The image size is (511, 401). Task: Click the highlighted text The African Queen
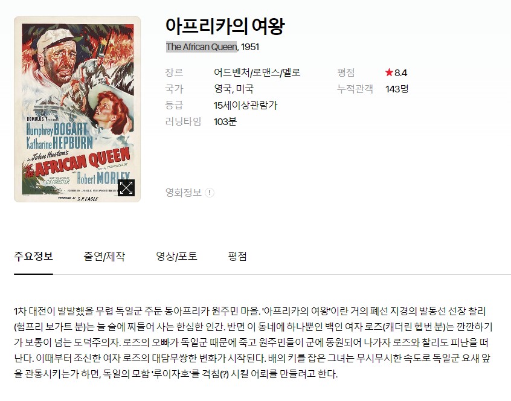201,47
